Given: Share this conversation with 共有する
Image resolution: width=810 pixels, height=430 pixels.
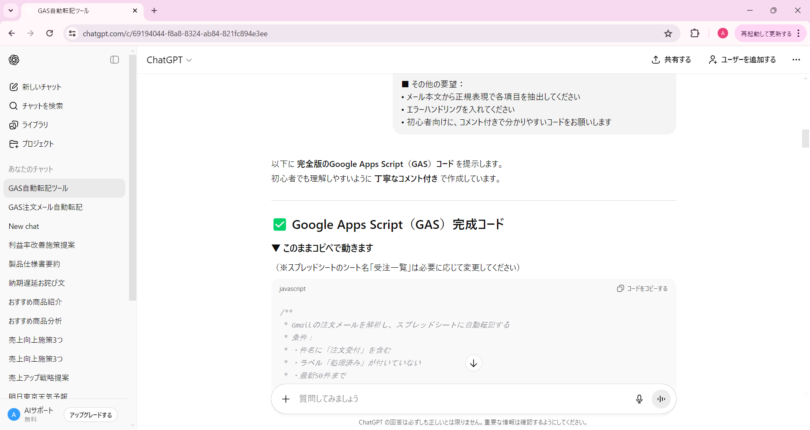Looking at the screenshot, I should [x=671, y=59].
